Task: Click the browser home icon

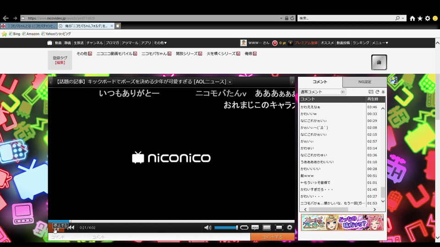Action: pyautogui.click(x=412, y=18)
